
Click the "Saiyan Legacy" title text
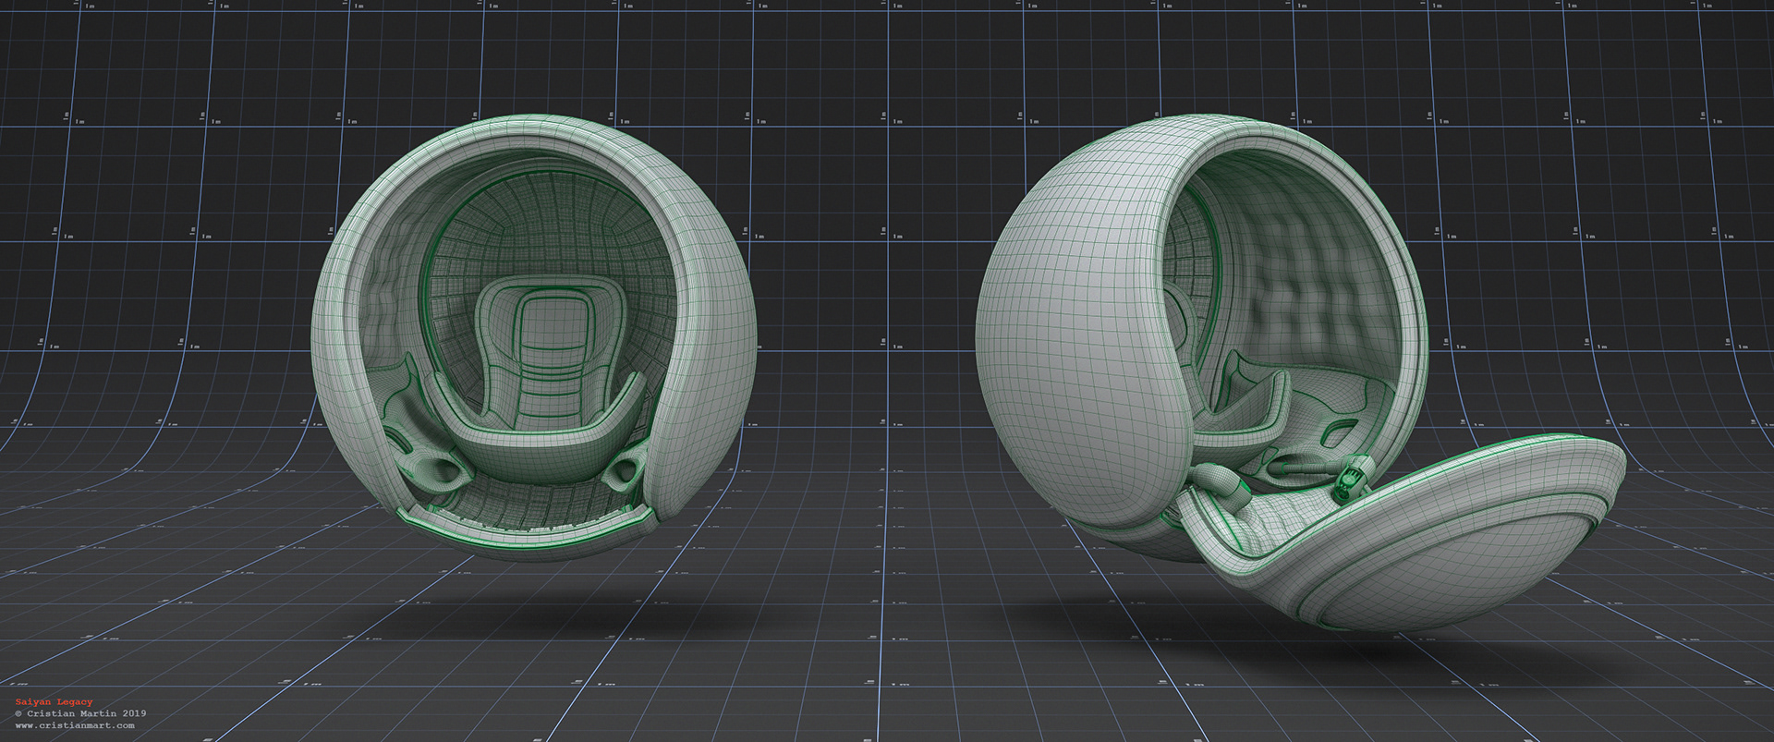coord(54,702)
